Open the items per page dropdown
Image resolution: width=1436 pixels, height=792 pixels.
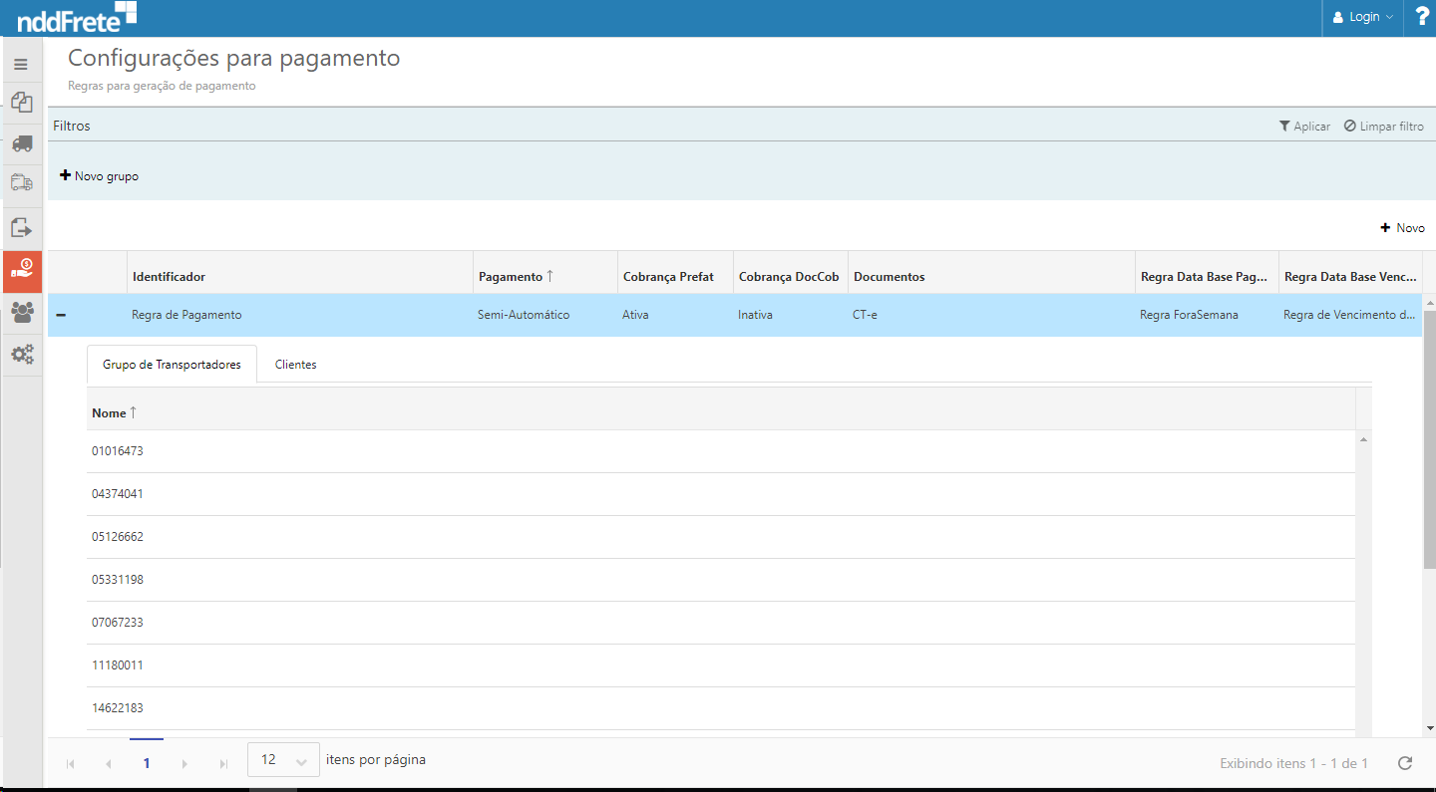pos(283,760)
